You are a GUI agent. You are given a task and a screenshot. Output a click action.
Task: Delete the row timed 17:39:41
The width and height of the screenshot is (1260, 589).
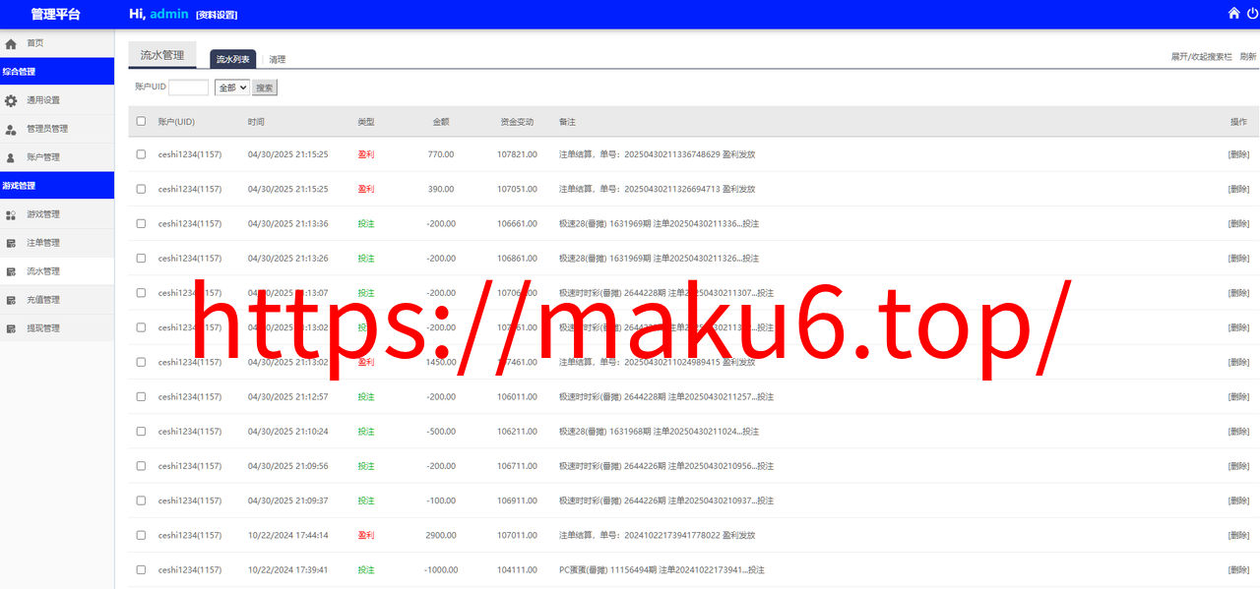coord(1238,569)
